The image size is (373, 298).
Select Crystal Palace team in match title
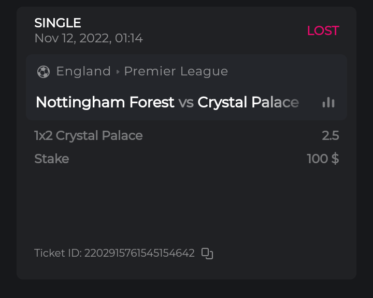tap(248, 102)
